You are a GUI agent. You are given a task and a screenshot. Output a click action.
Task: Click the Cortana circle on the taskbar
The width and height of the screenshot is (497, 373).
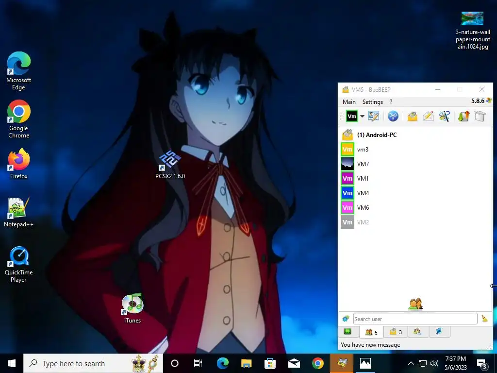[x=175, y=363]
